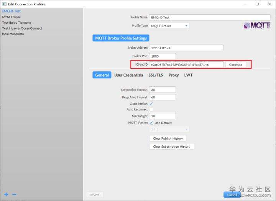Open the disabled MQTT version dropdown
This screenshot has height=201, width=276.
(169, 129)
